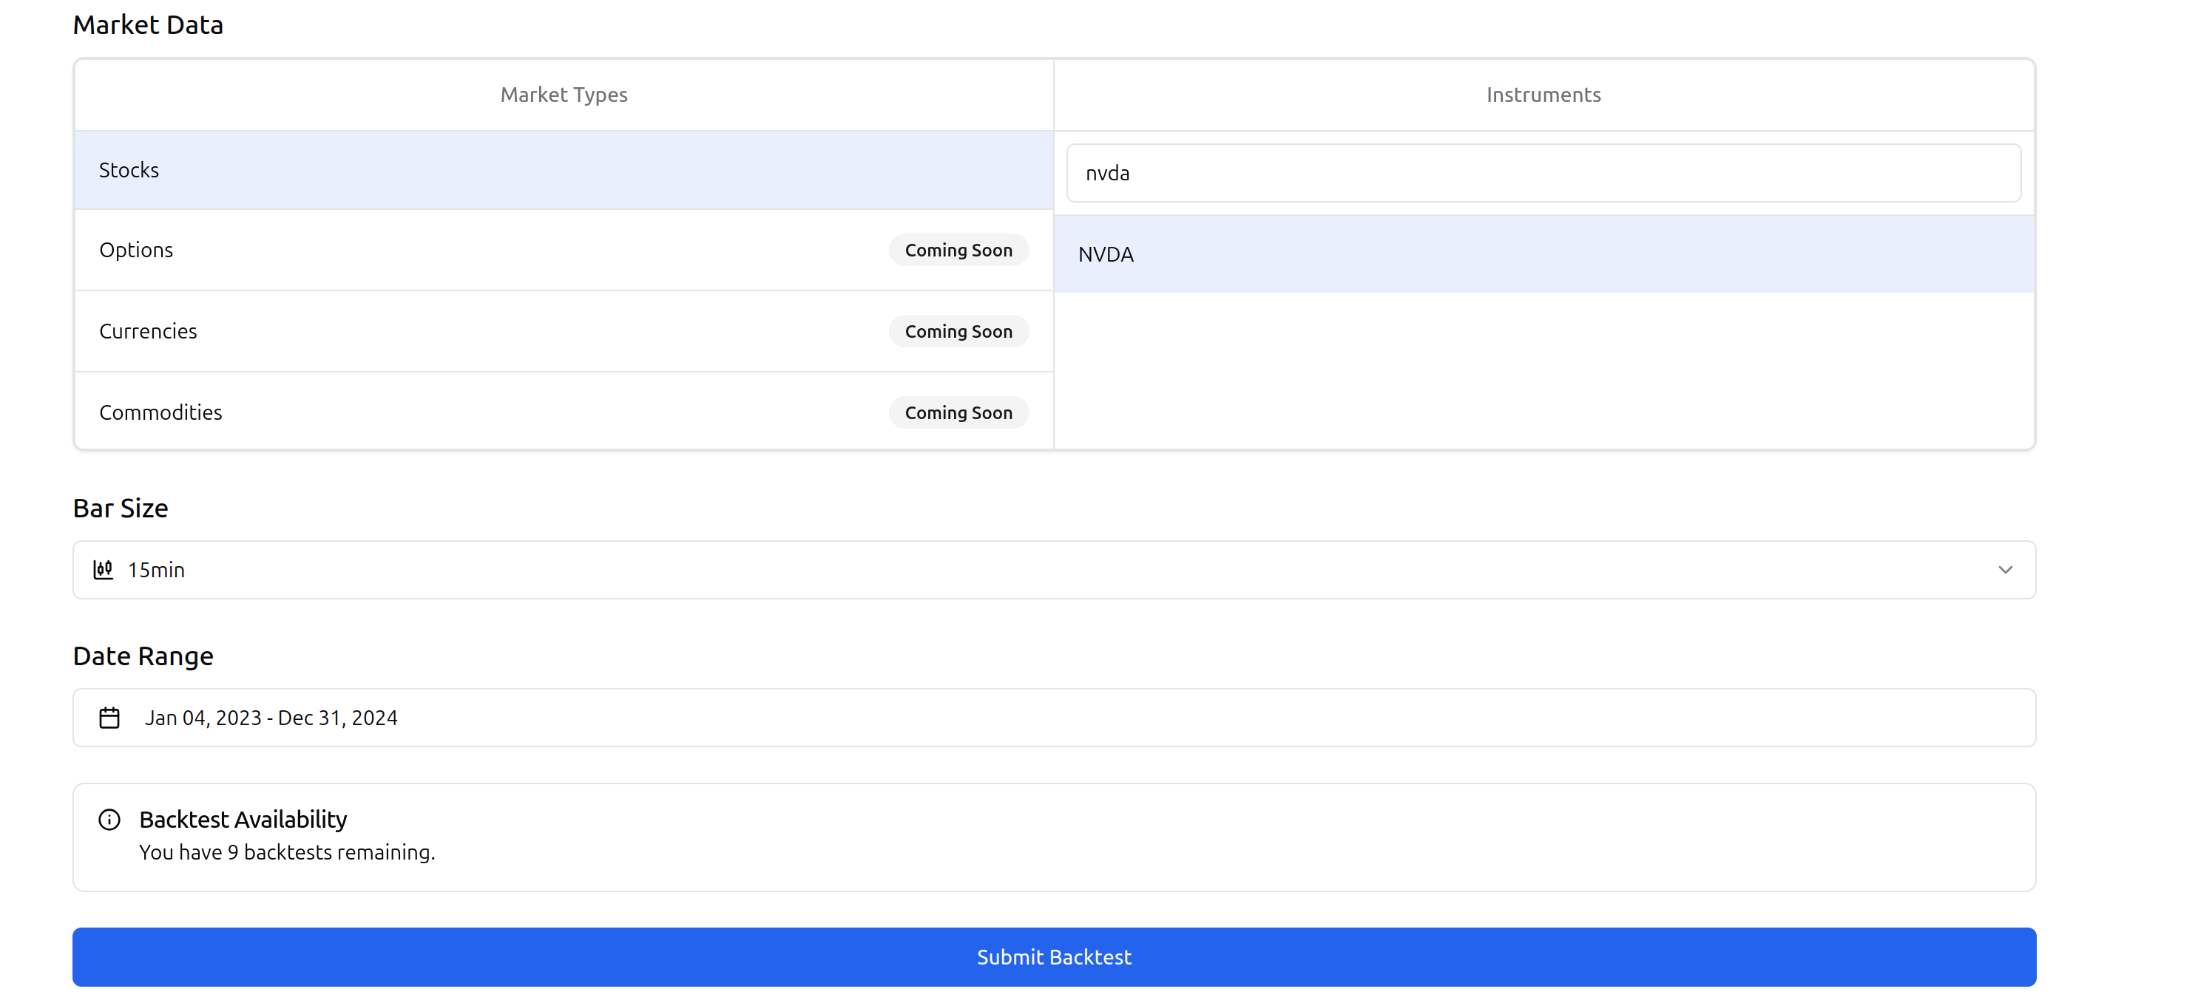Click the Market Types column header

click(564, 95)
